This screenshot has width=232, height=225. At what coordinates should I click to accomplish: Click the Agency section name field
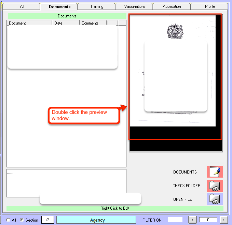point(97,220)
